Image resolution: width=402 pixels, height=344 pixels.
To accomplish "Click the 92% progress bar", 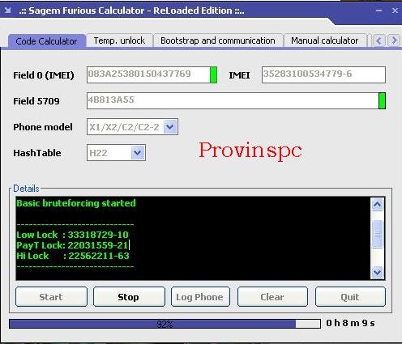I will pyautogui.click(x=165, y=324).
